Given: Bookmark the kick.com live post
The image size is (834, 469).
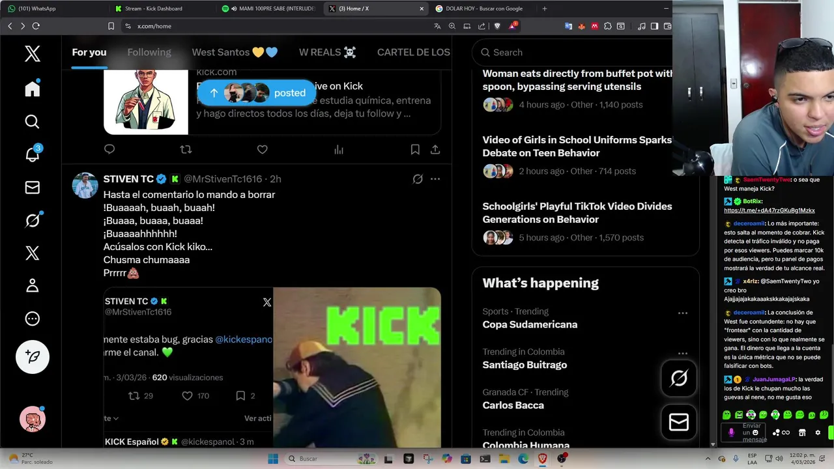Looking at the screenshot, I should [415, 149].
